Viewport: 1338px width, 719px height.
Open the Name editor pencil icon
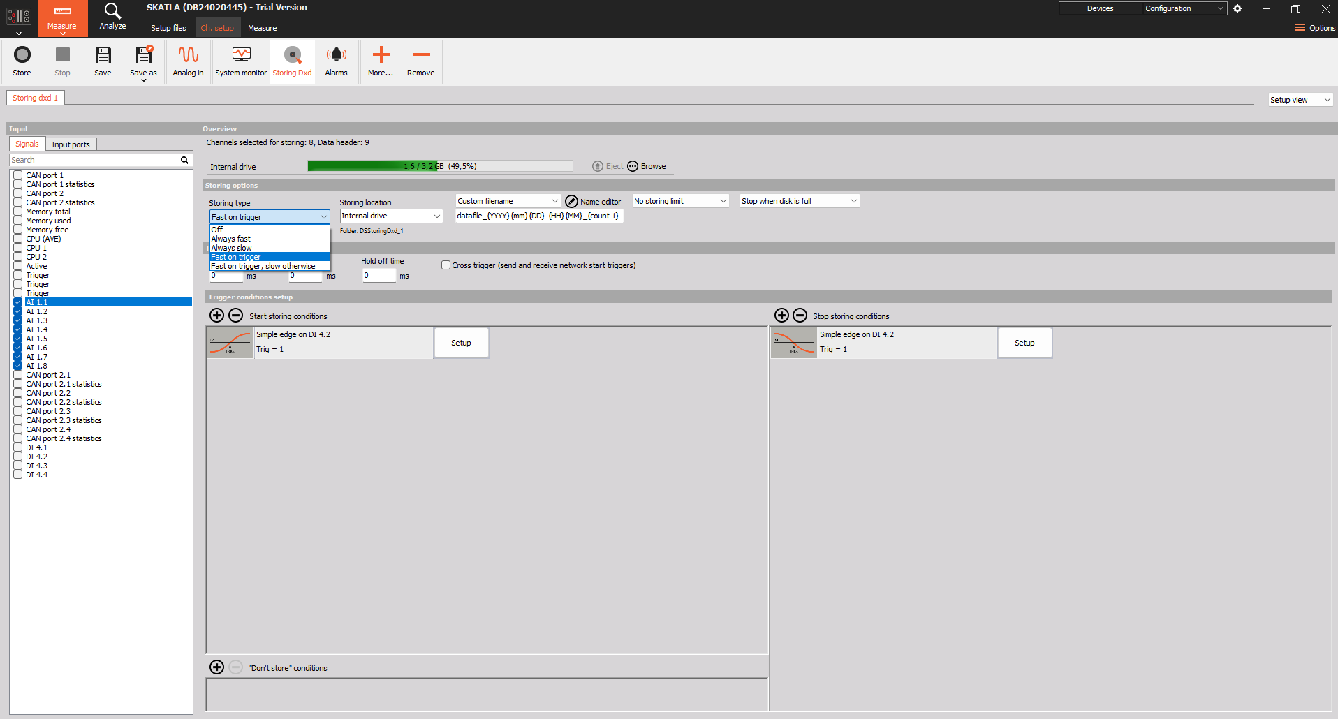coord(572,201)
